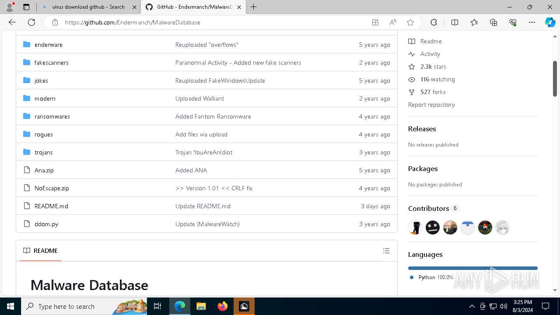Switch to the virus download github search tab

(x=88, y=7)
